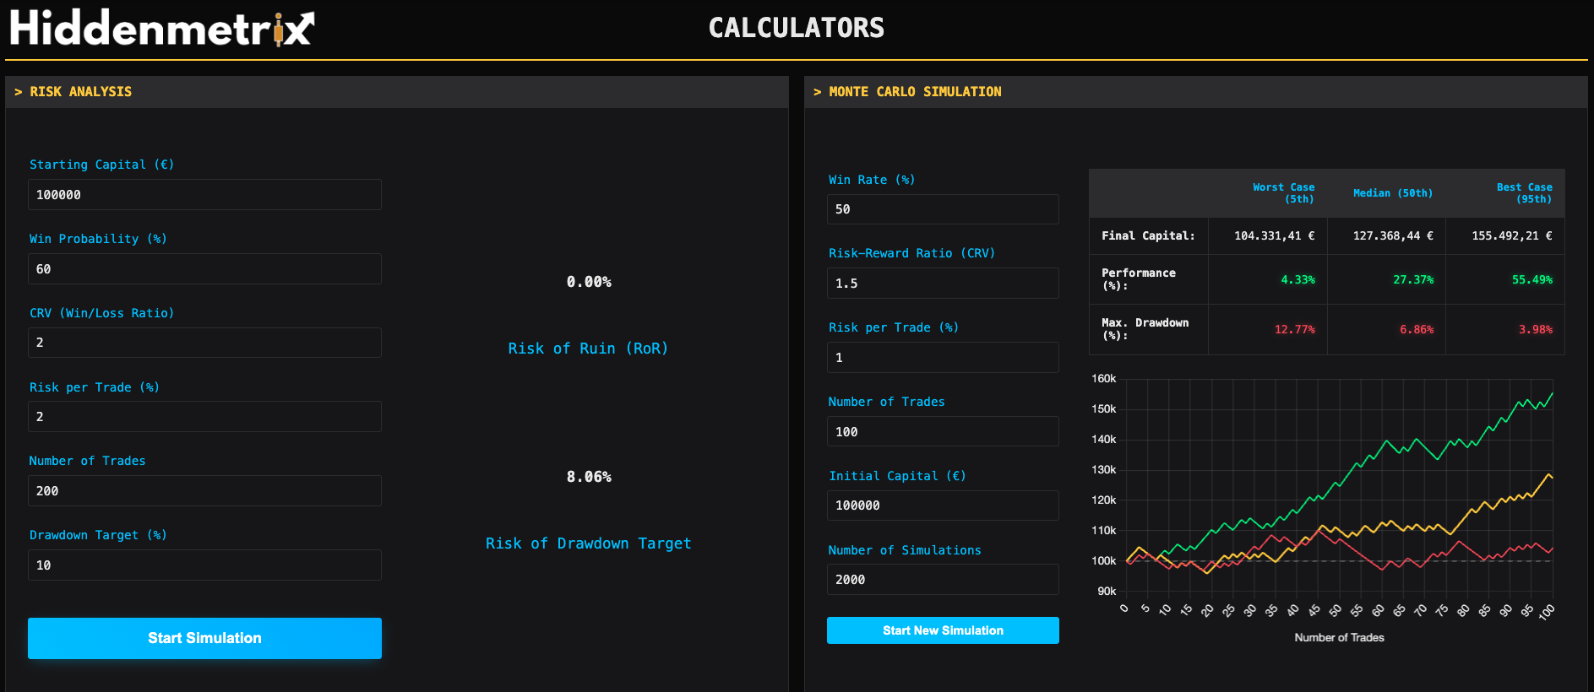Click the CALCULATORS page title
Screen dimensions: 1594x692
click(796, 27)
